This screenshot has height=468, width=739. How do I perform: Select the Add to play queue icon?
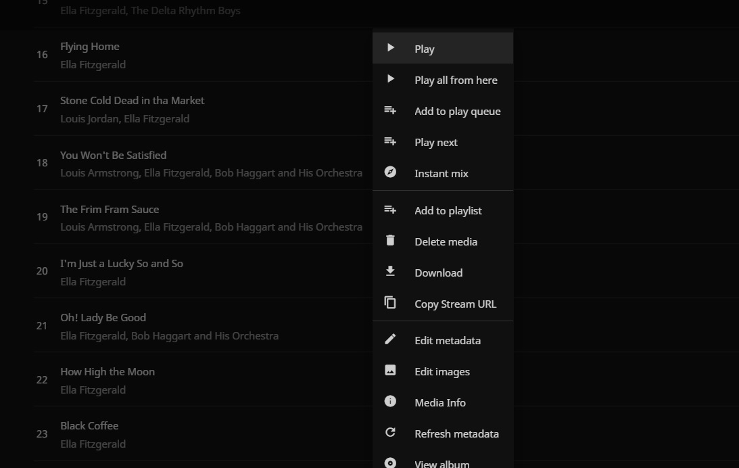click(390, 110)
